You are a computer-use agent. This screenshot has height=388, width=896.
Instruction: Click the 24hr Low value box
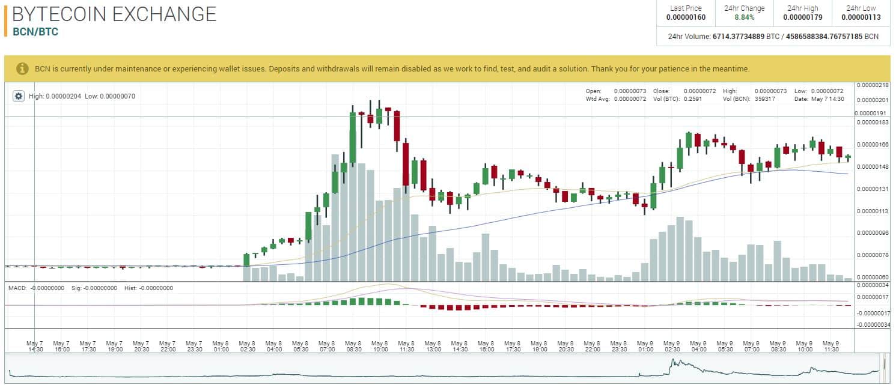pyautogui.click(x=861, y=13)
